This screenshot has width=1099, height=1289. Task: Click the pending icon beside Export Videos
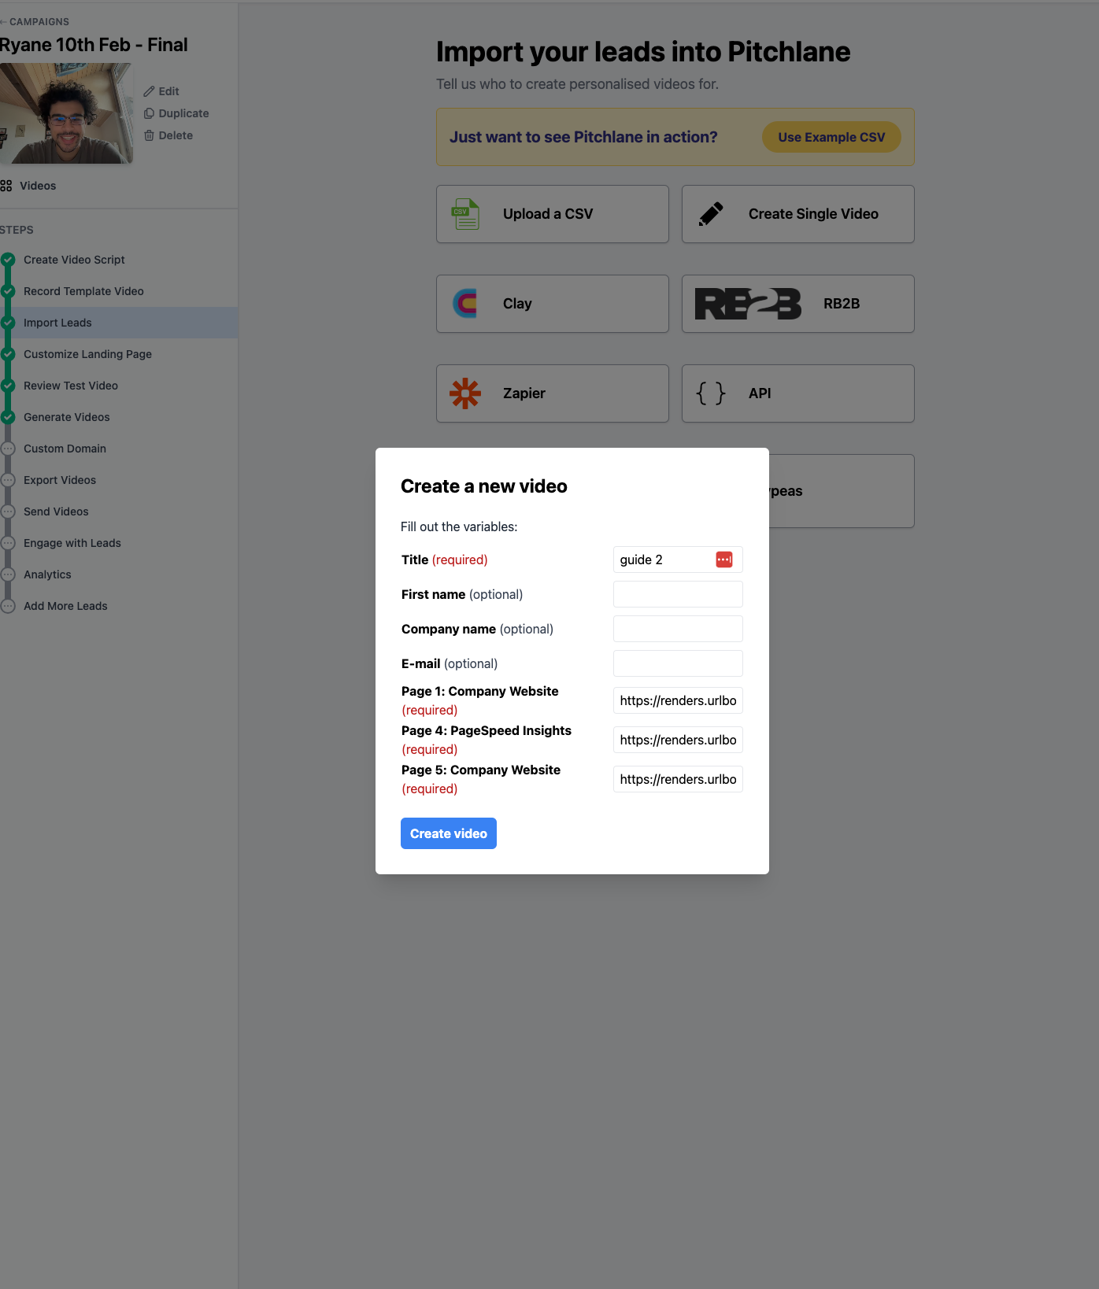[8, 480]
